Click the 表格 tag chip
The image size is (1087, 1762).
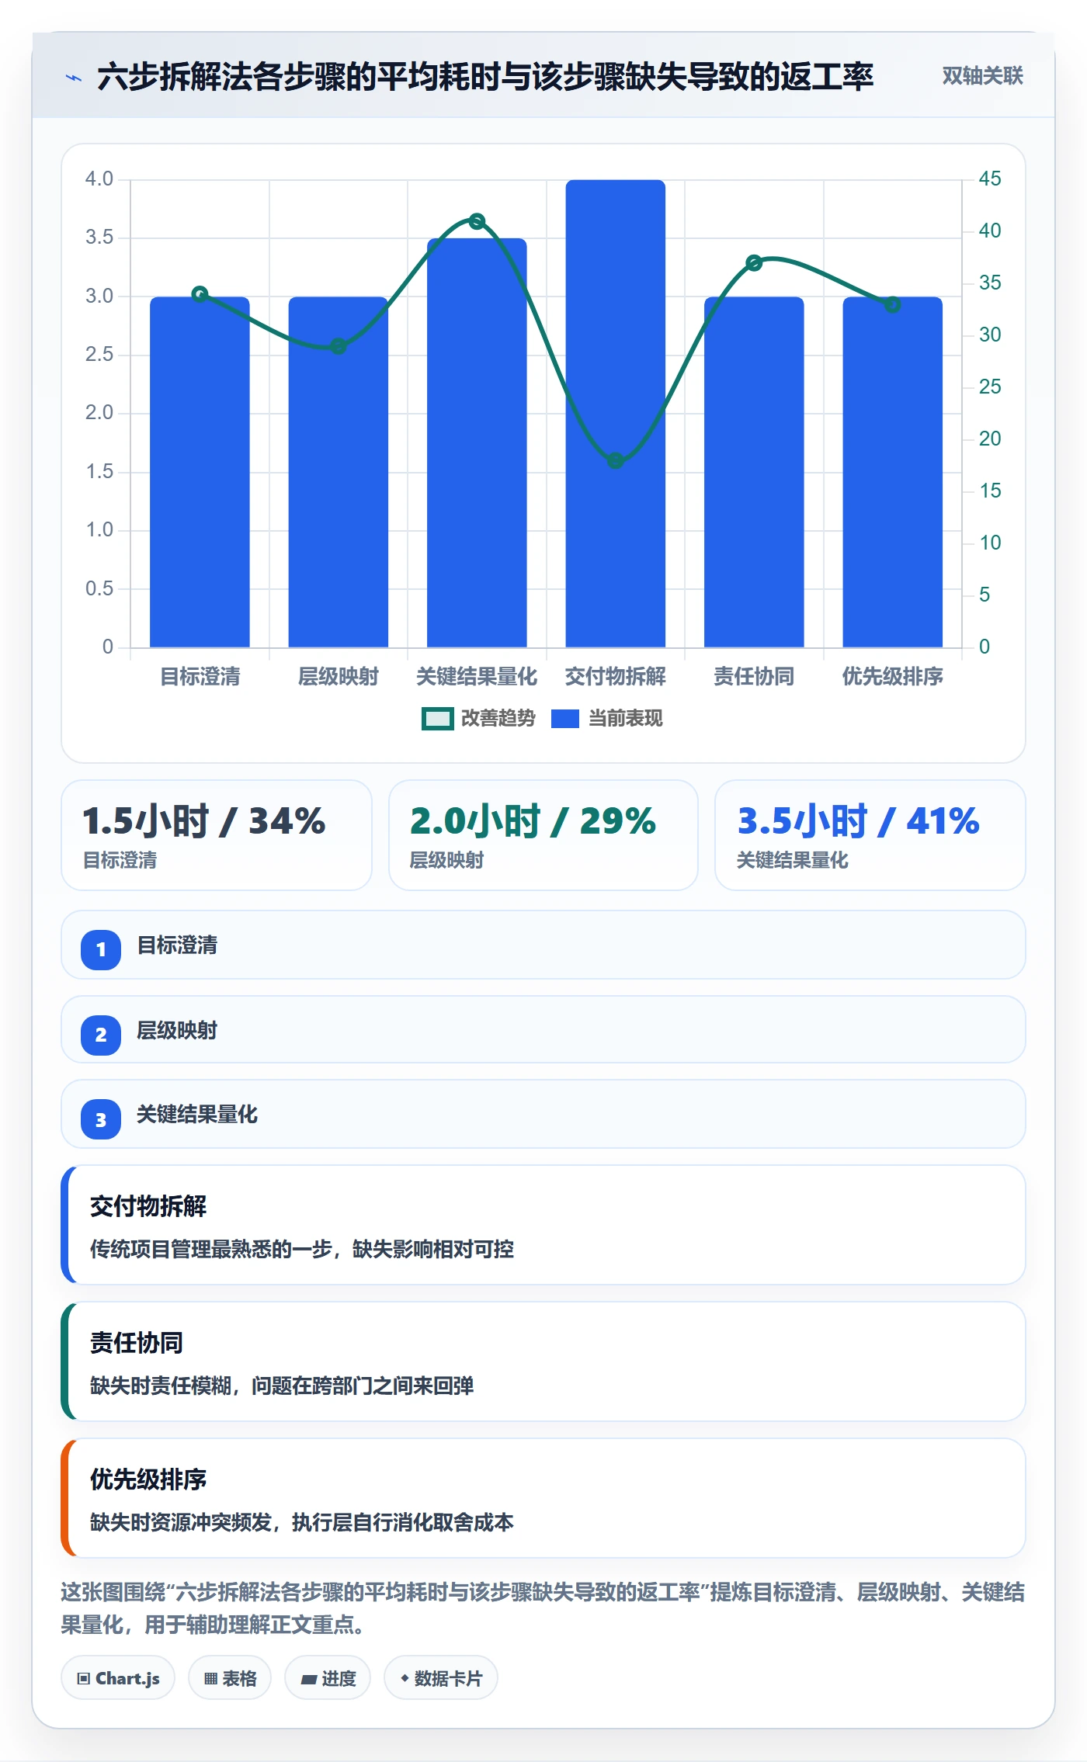point(230,1677)
